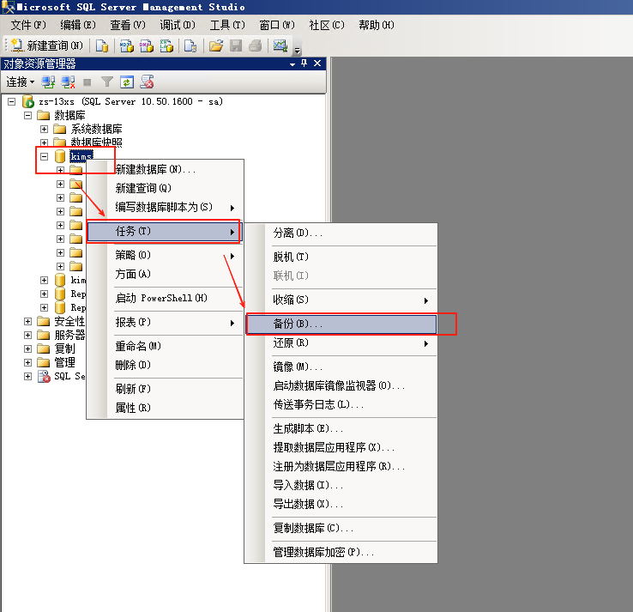Open 收缩(S) submenu
This screenshot has height=612, width=633.
(341, 300)
